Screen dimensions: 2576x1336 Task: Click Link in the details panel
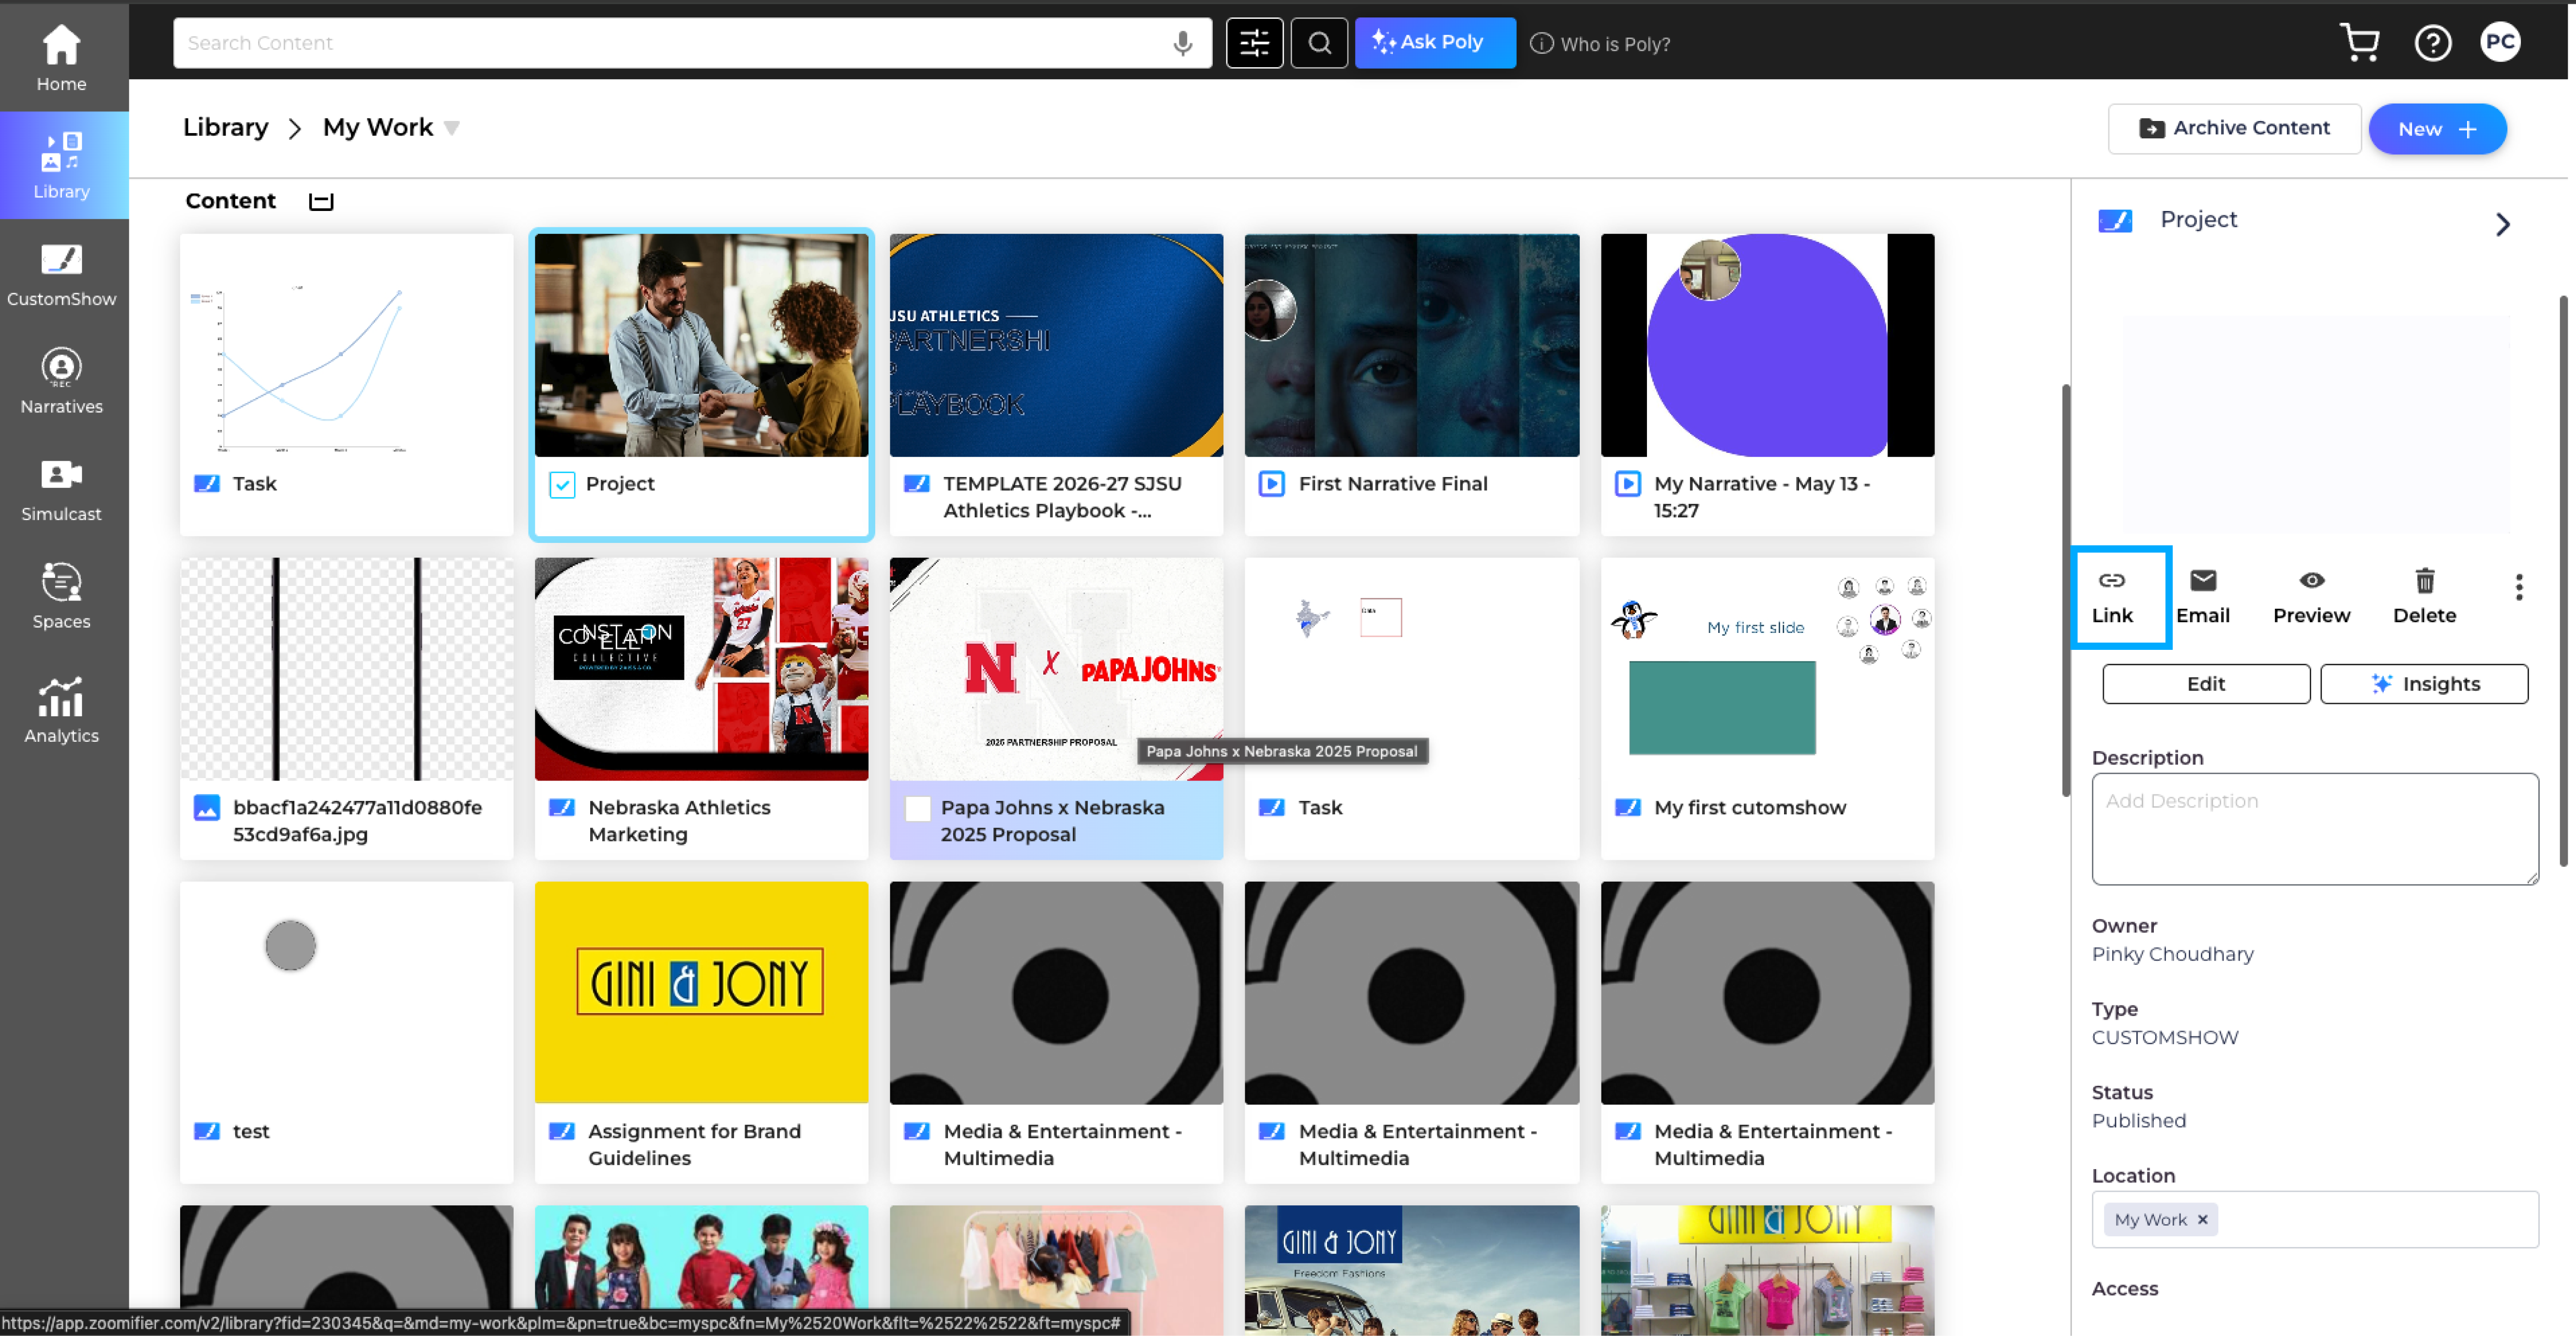(2112, 598)
